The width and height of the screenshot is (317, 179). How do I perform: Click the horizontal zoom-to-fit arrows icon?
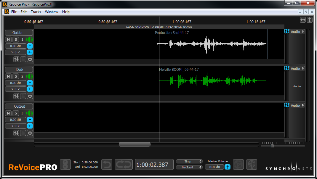click(x=303, y=20)
